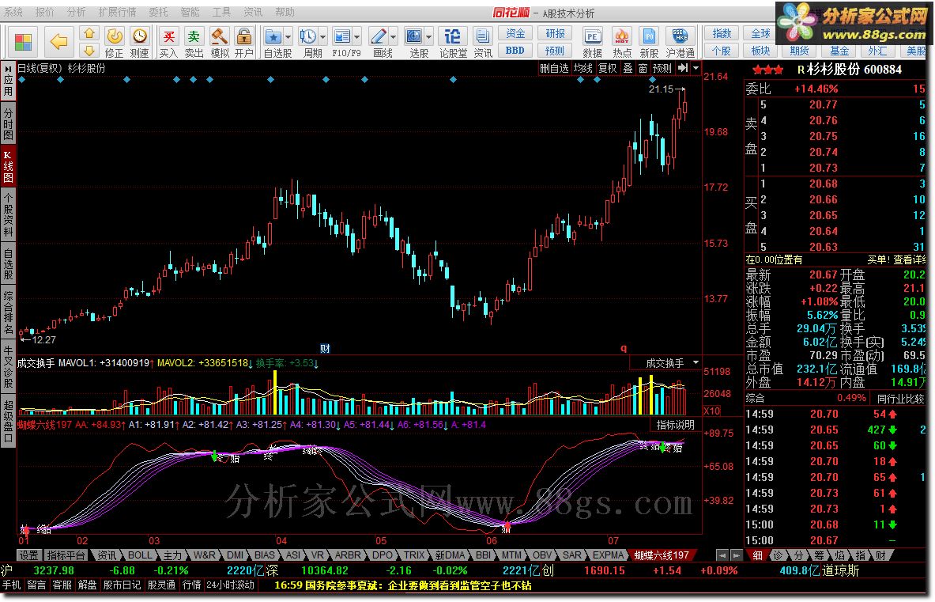The image size is (935, 602).
Task: Toggle 叠 overlay chart mode
Action: tap(628, 68)
